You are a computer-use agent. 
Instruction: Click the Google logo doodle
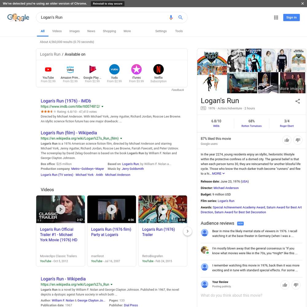click(x=18, y=17)
